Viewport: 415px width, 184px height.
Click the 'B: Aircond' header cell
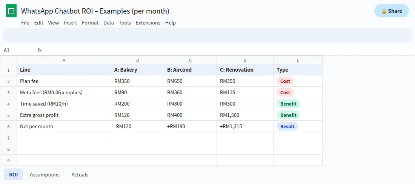point(190,70)
